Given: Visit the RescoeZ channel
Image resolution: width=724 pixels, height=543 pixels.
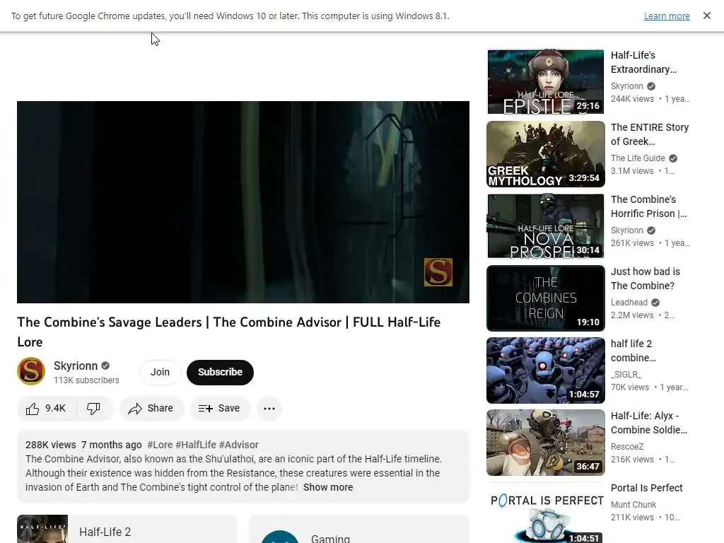Looking at the screenshot, I should point(627,447).
